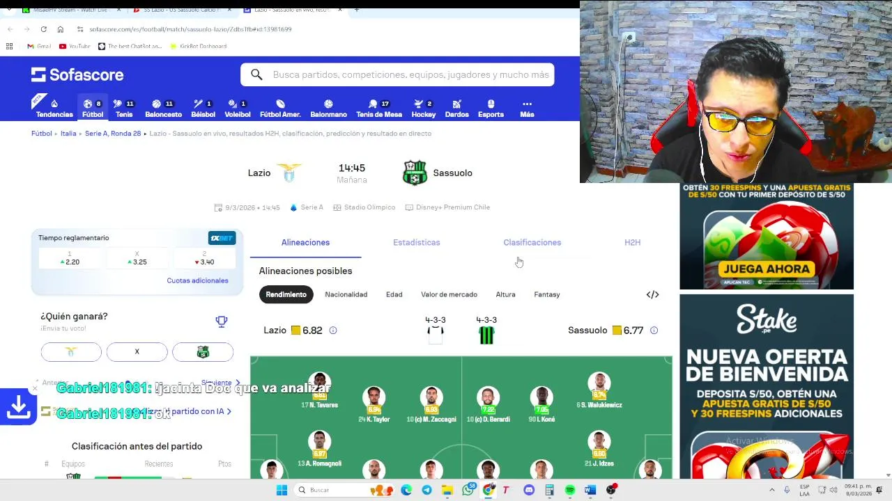Select the Valor de mercado filter

449,294
